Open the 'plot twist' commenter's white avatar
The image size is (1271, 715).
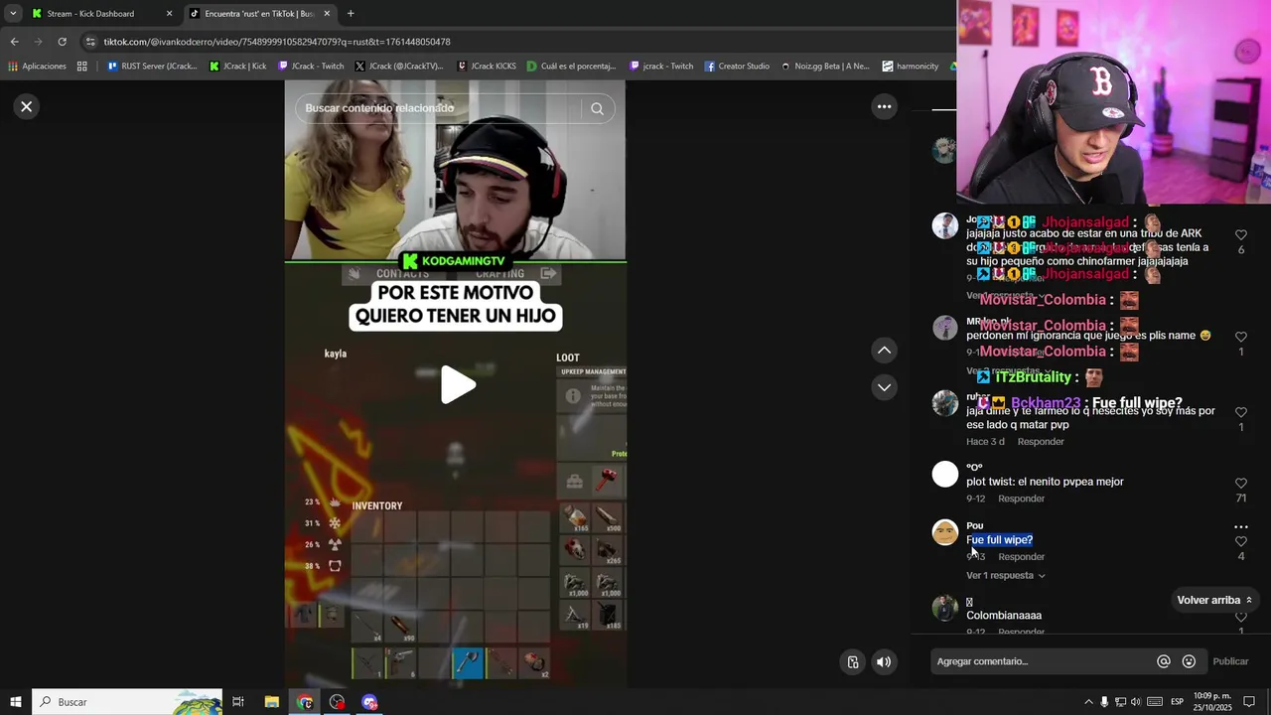click(945, 474)
